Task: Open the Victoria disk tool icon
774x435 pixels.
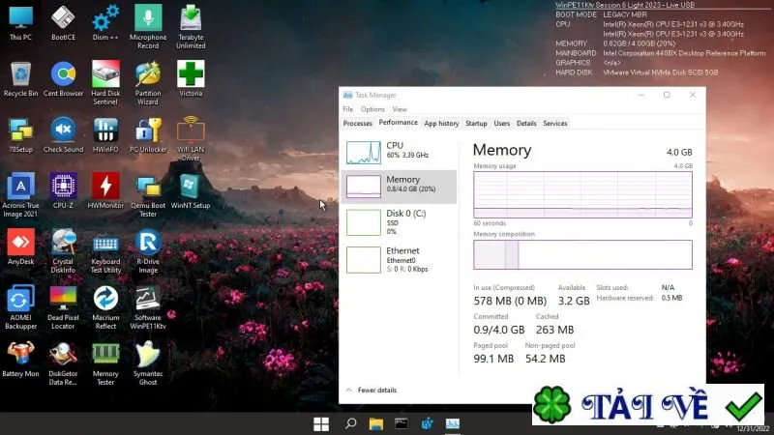Action: [x=191, y=79]
